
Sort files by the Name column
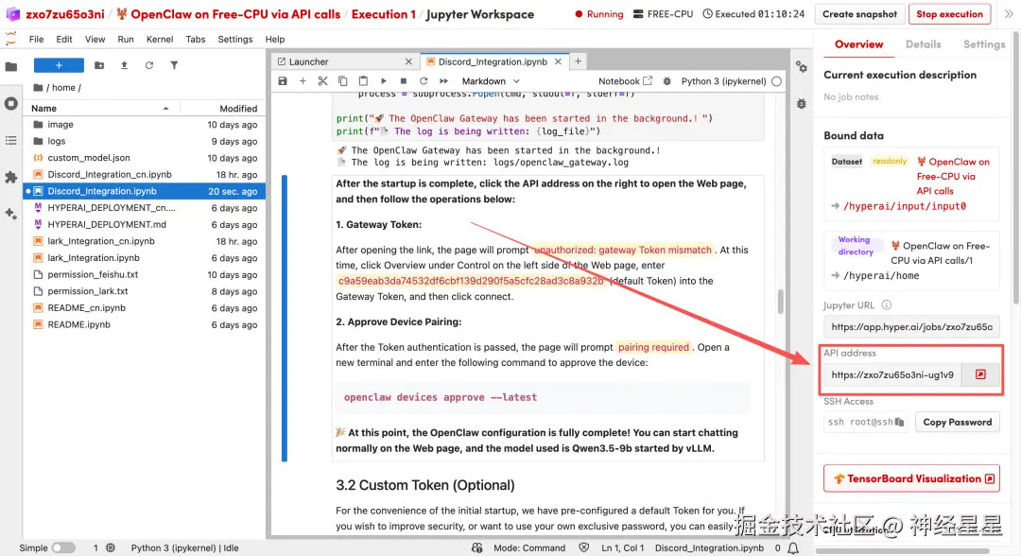pos(101,108)
